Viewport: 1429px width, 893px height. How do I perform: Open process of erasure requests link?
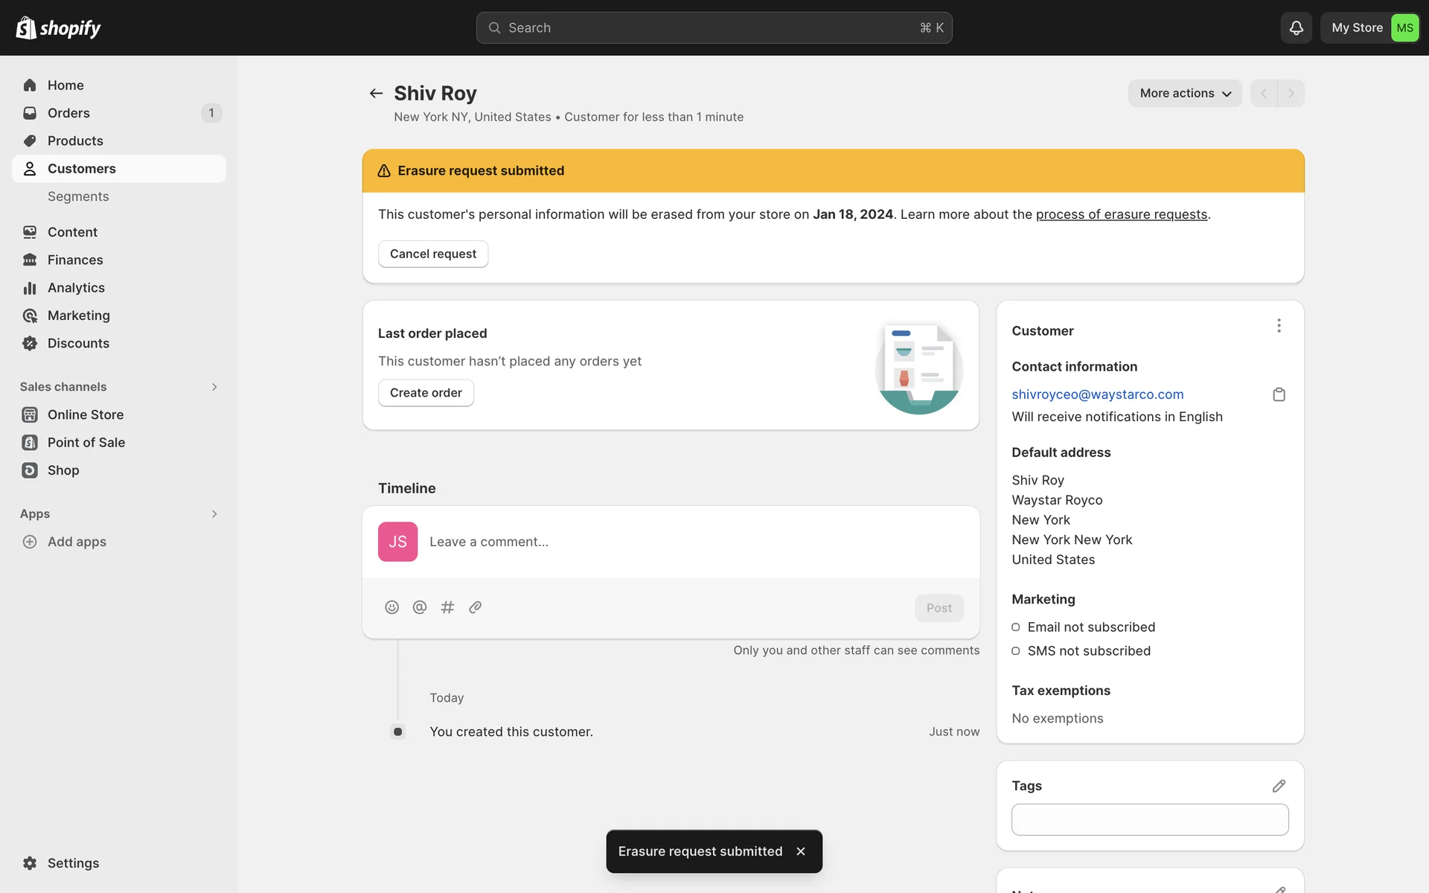coord(1121,214)
